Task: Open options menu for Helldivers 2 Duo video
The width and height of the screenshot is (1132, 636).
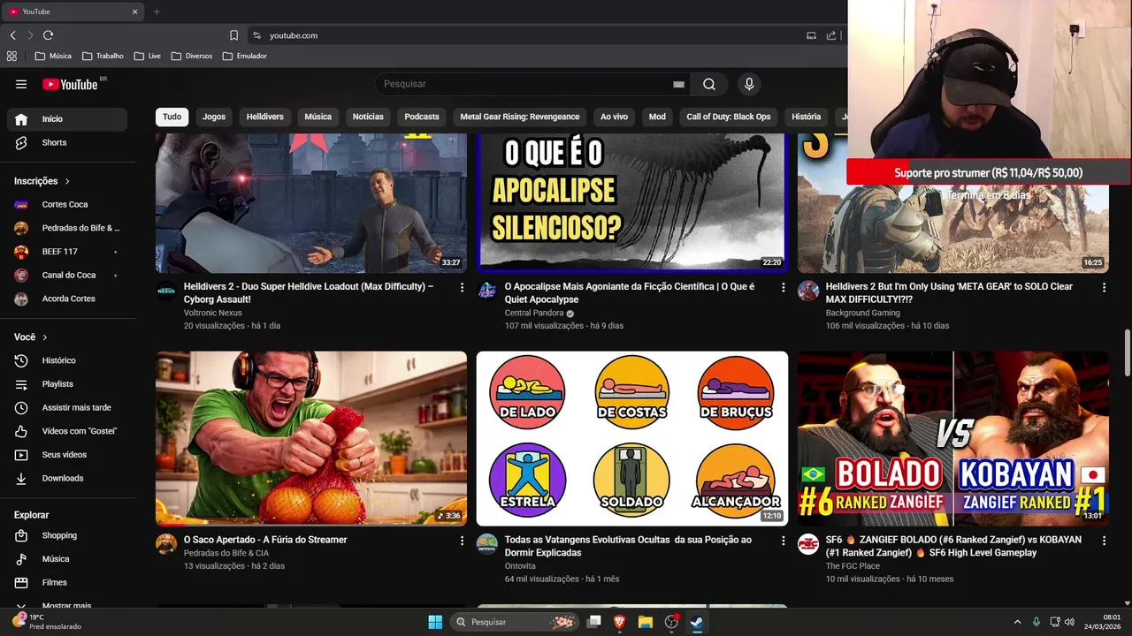Action: (462, 287)
